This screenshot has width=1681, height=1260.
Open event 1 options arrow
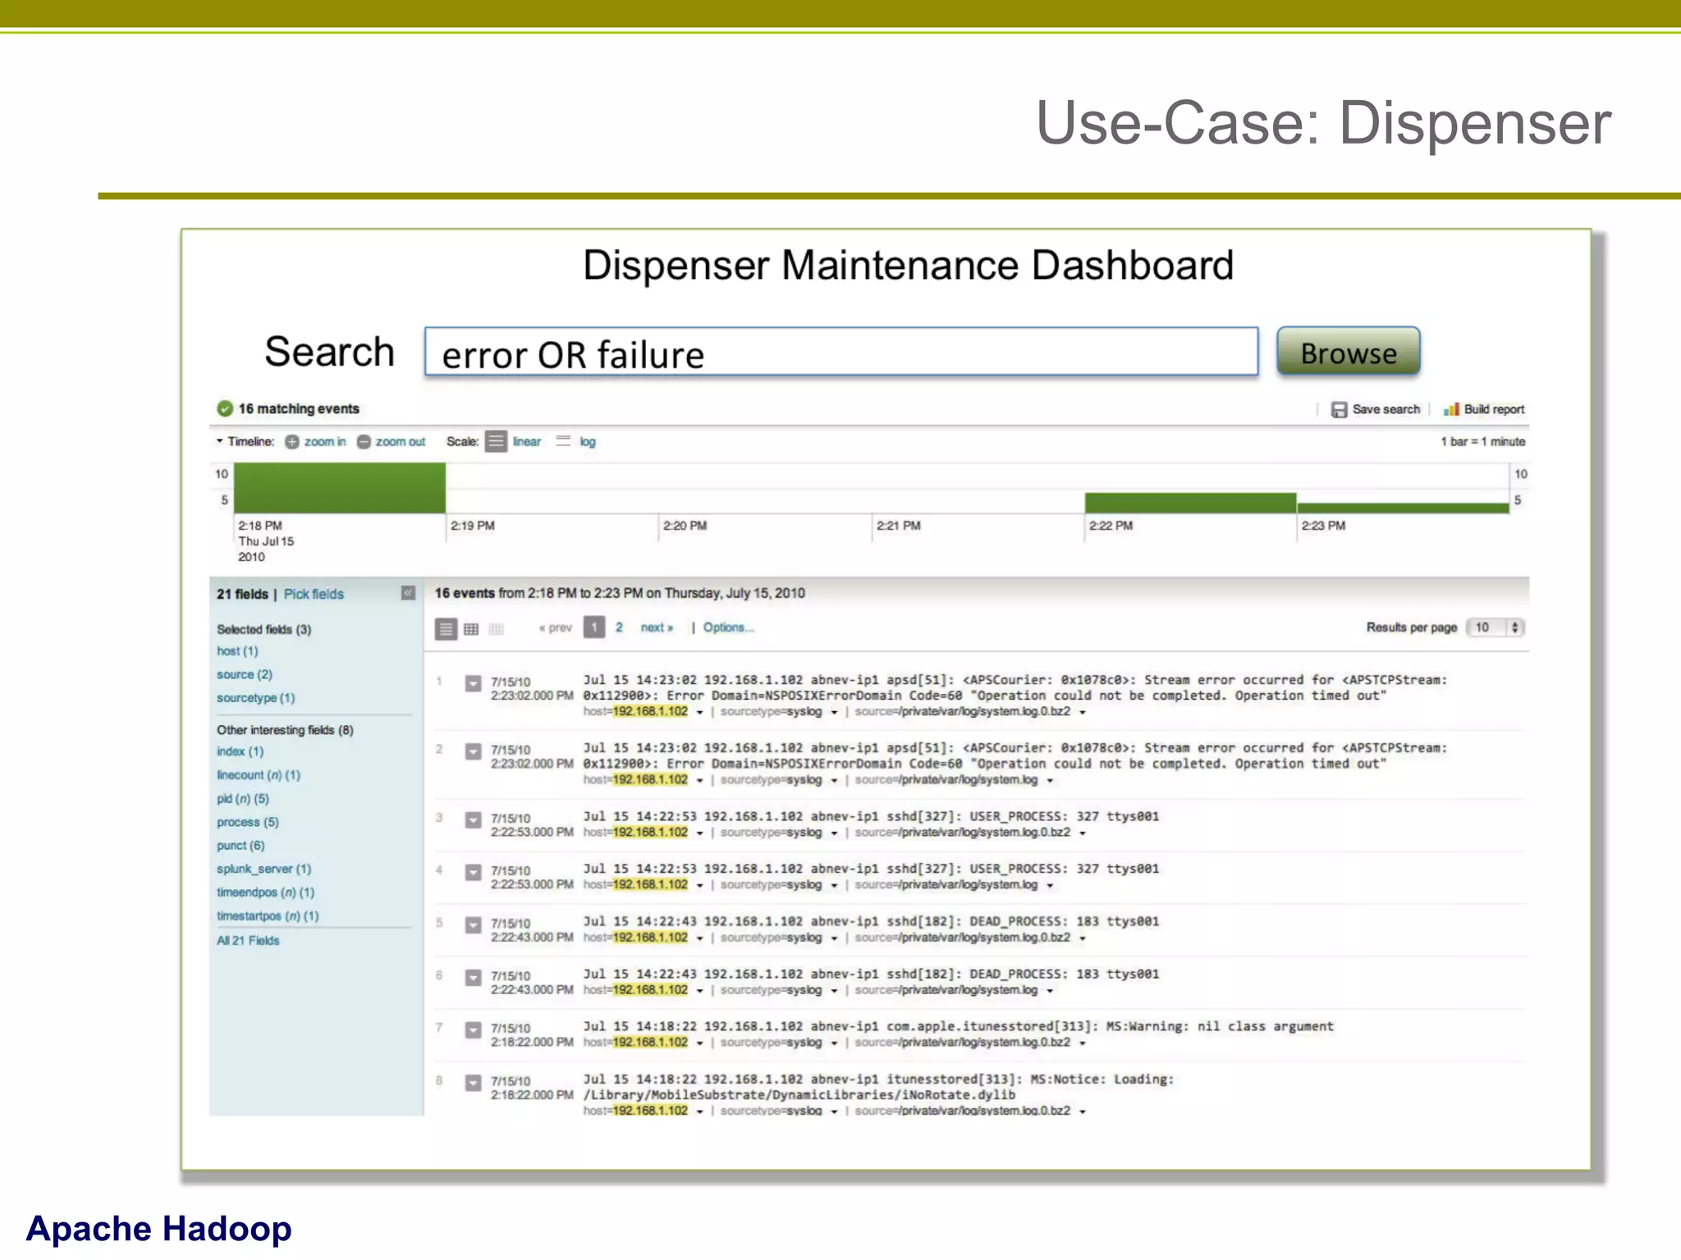pyautogui.click(x=473, y=683)
